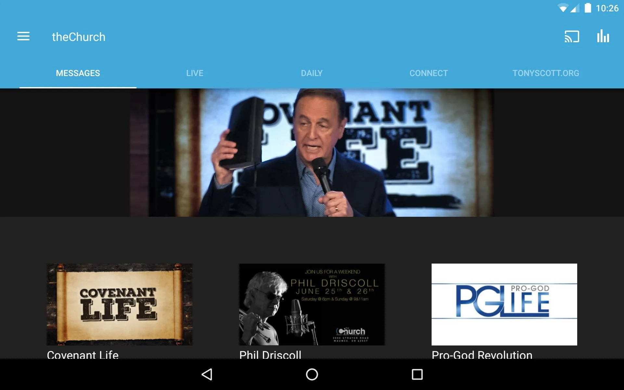Visit TONYSCOTT.ORG tab
Viewport: 624px width, 390px height.
[546, 73]
